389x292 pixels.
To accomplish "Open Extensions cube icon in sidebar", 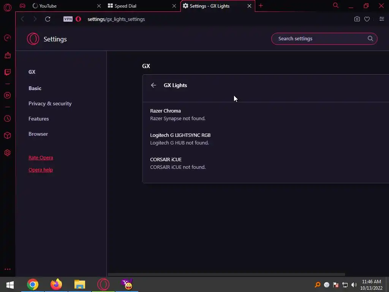I will (x=8, y=135).
